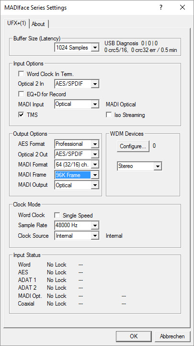The height and width of the screenshot is (346, 194).
Task: Click the Coaxial status row
Action: (72, 304)
